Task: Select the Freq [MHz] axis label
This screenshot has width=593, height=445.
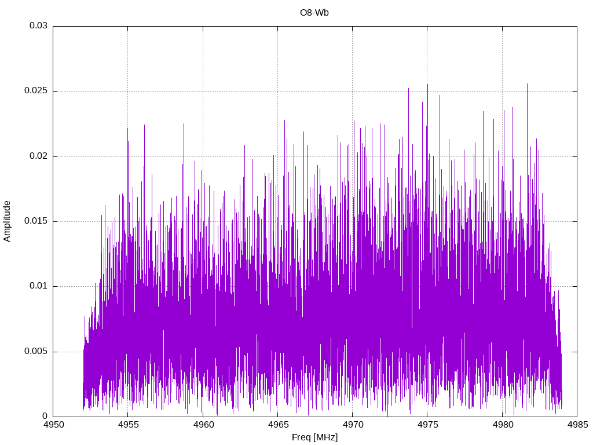Action: pyautogui.click(x=314, y=437)
